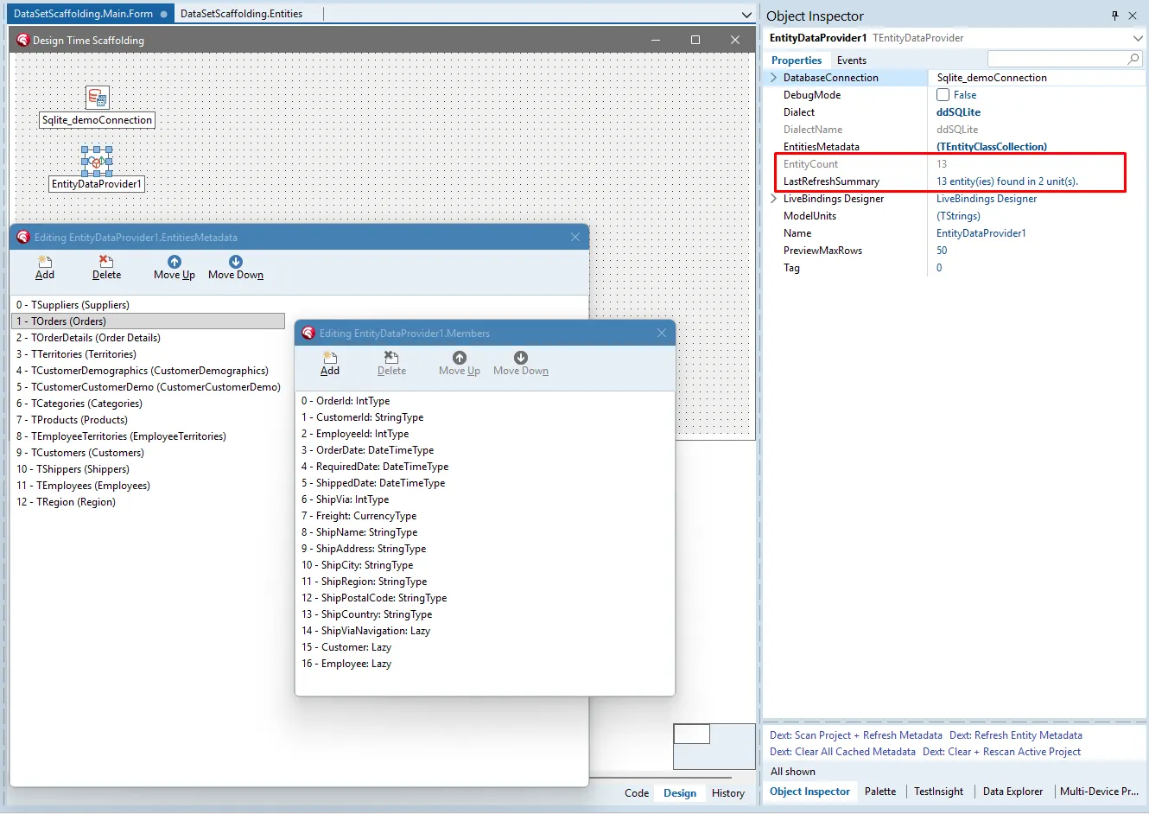Image resolution: width=1149 pixels, height=814 pixels.
Task: Click the Name property value EntityDataProvider1
Action: [981, 233]
